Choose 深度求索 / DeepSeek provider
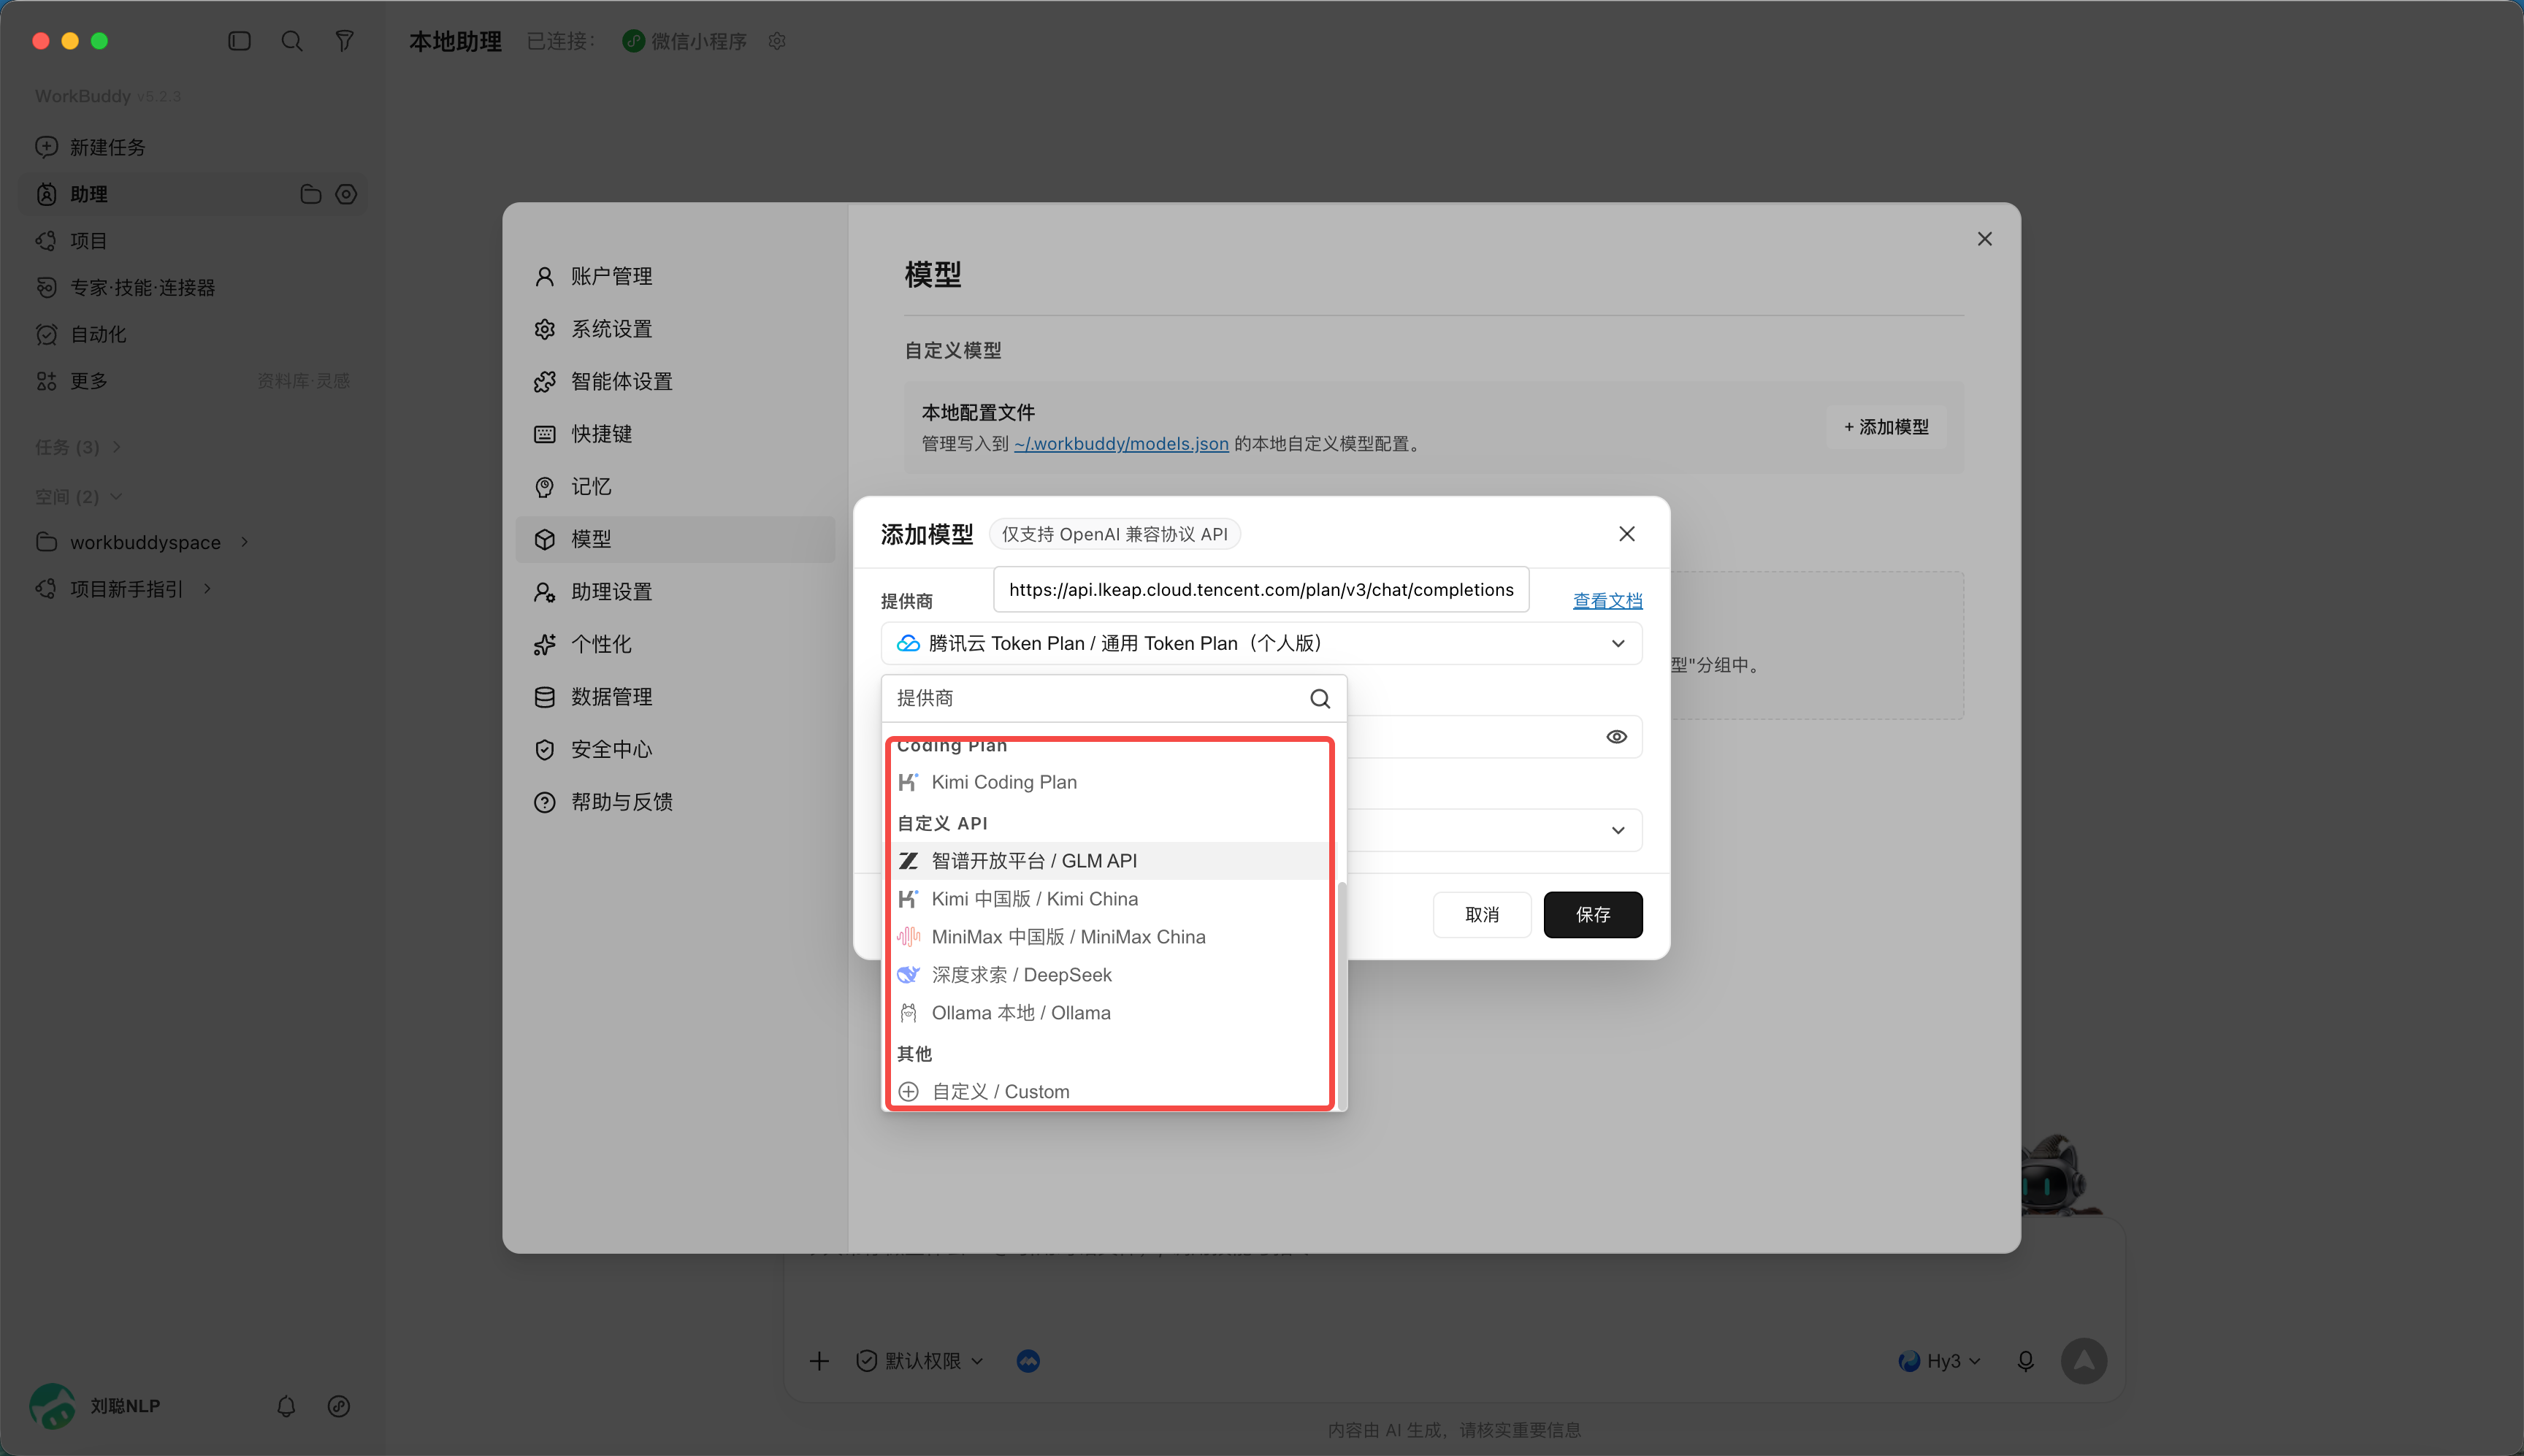 [x=1110, y=975]
